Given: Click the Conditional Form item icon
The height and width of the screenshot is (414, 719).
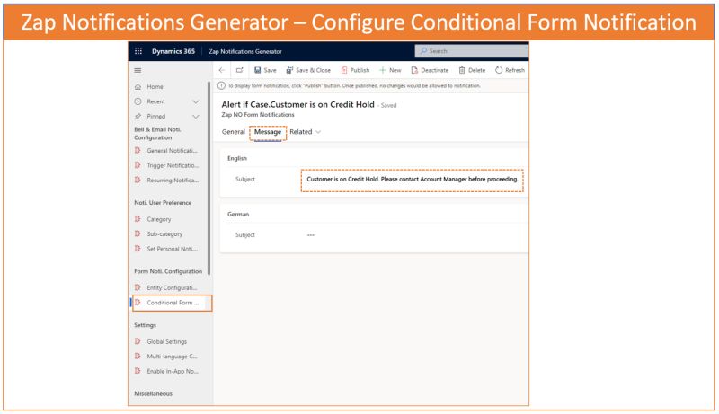Looking at the screenshot, I should (138, 303).
